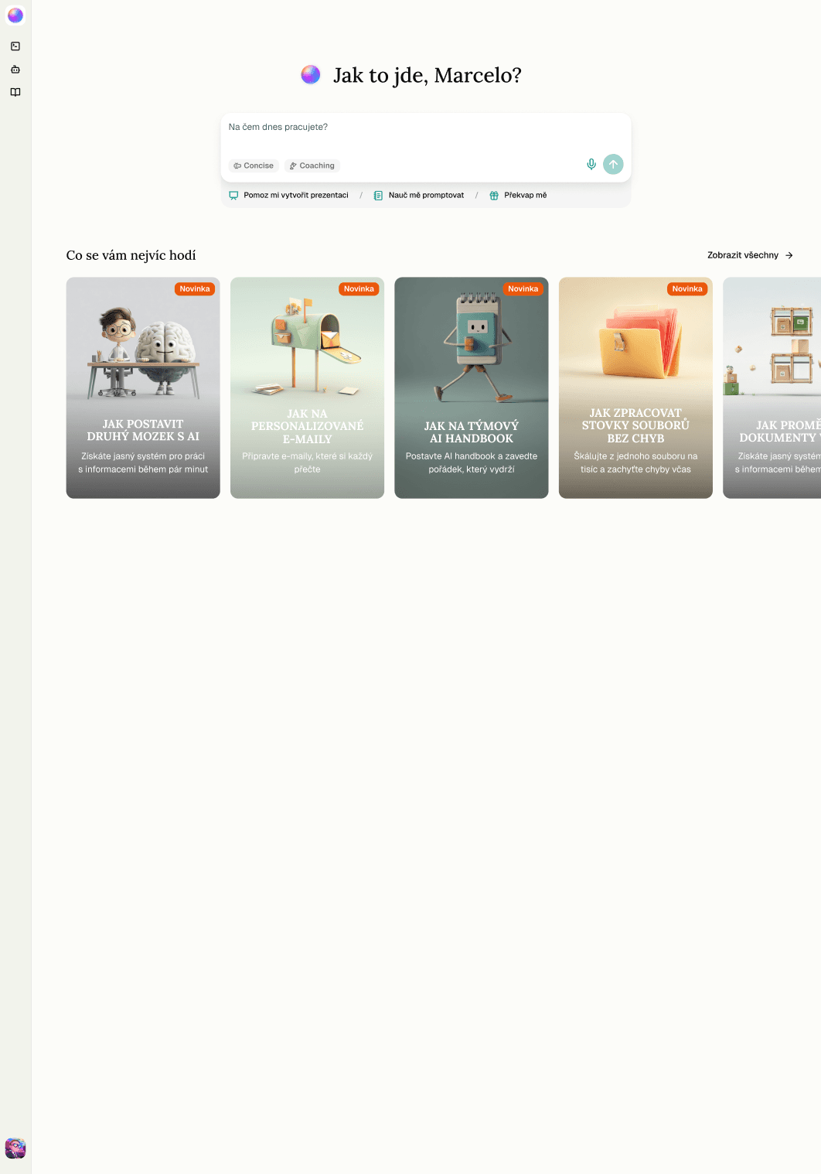Open the robot assistants icon in the sidebar
Viewport: 821px width, 1174px height.
point(15,70)
